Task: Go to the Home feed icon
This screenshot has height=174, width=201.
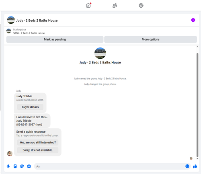Action: pyautogui.click(x=88, y=5)
